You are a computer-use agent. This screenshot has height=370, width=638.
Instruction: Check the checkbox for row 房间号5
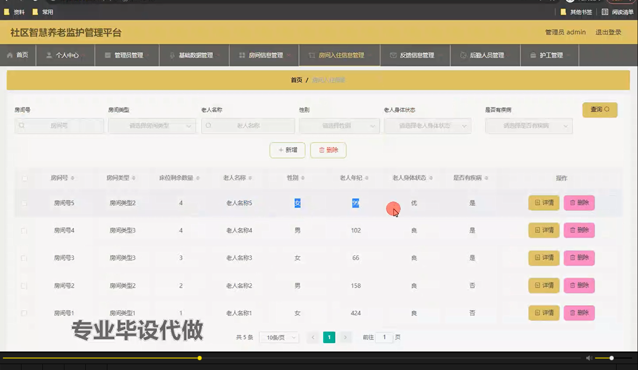coord(24,203)
